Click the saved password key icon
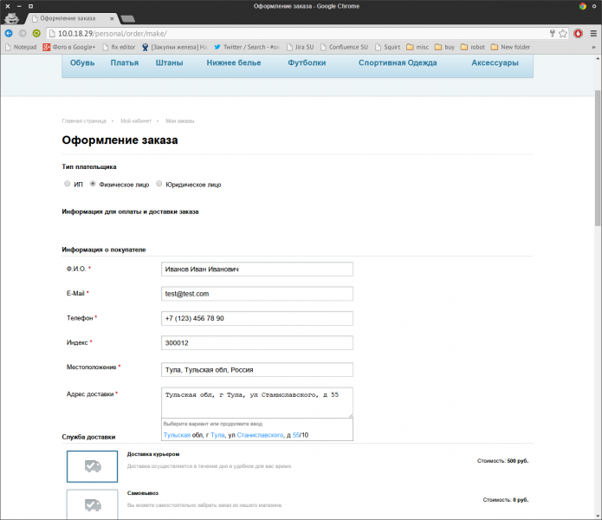 (552, 33)
